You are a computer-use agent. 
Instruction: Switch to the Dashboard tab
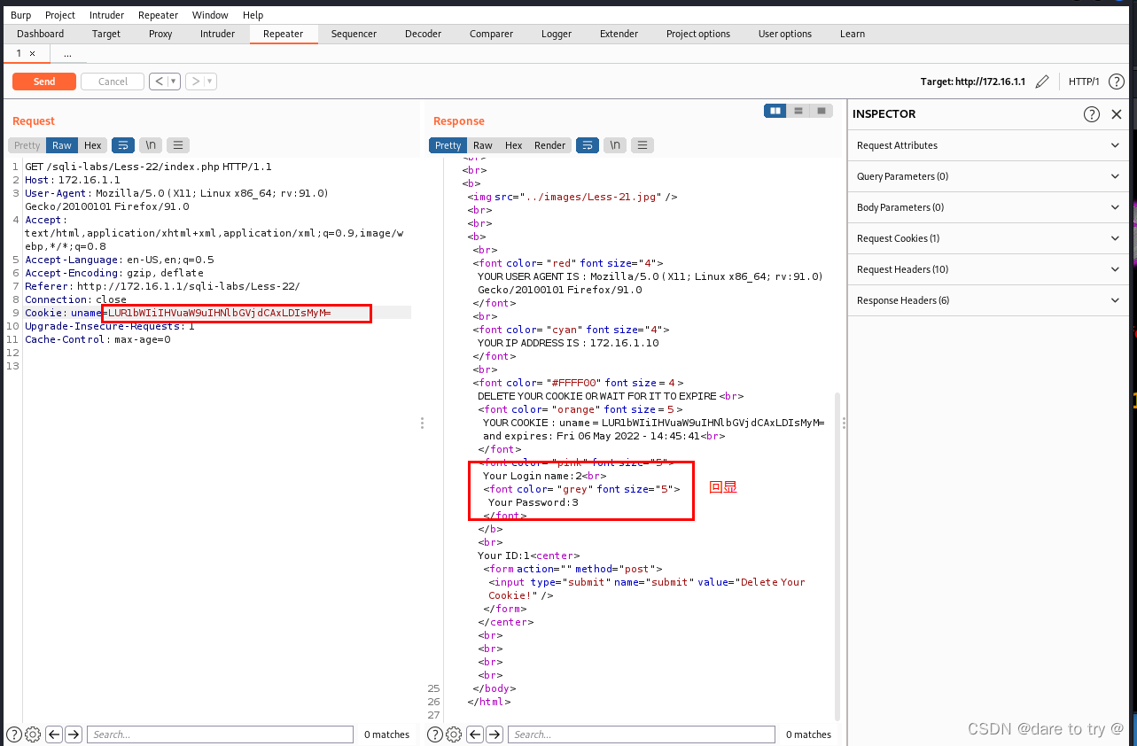tap(40, 34)
